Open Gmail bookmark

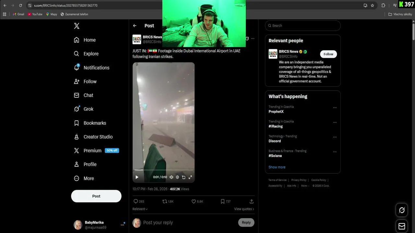coord(18,14)
